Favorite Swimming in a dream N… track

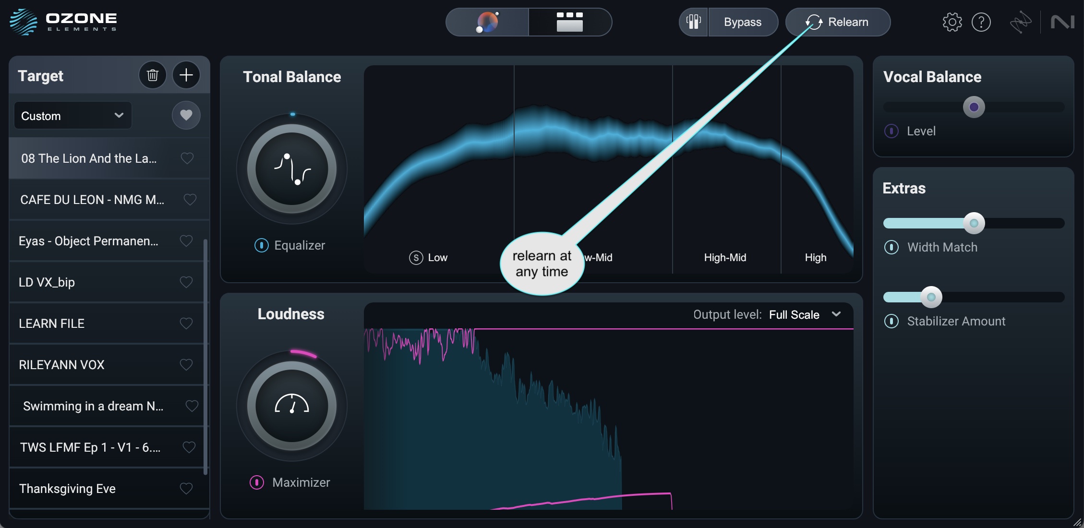192,406
